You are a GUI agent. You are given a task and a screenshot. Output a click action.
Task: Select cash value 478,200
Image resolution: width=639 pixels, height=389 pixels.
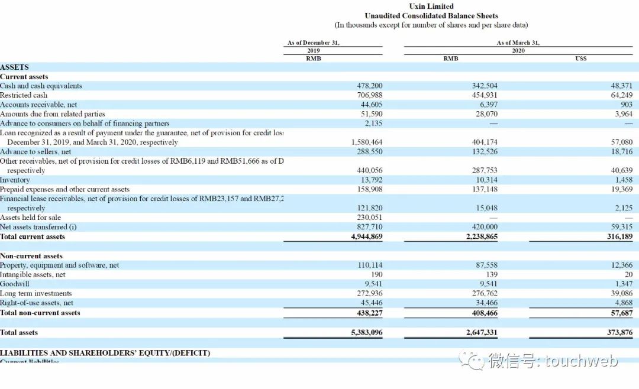[x=370, y=86]
